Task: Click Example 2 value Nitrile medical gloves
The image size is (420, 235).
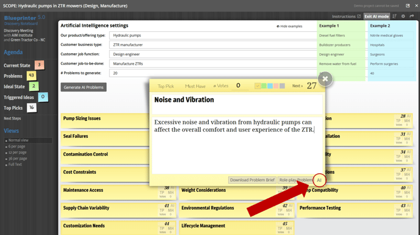Action: pos(386,35)
